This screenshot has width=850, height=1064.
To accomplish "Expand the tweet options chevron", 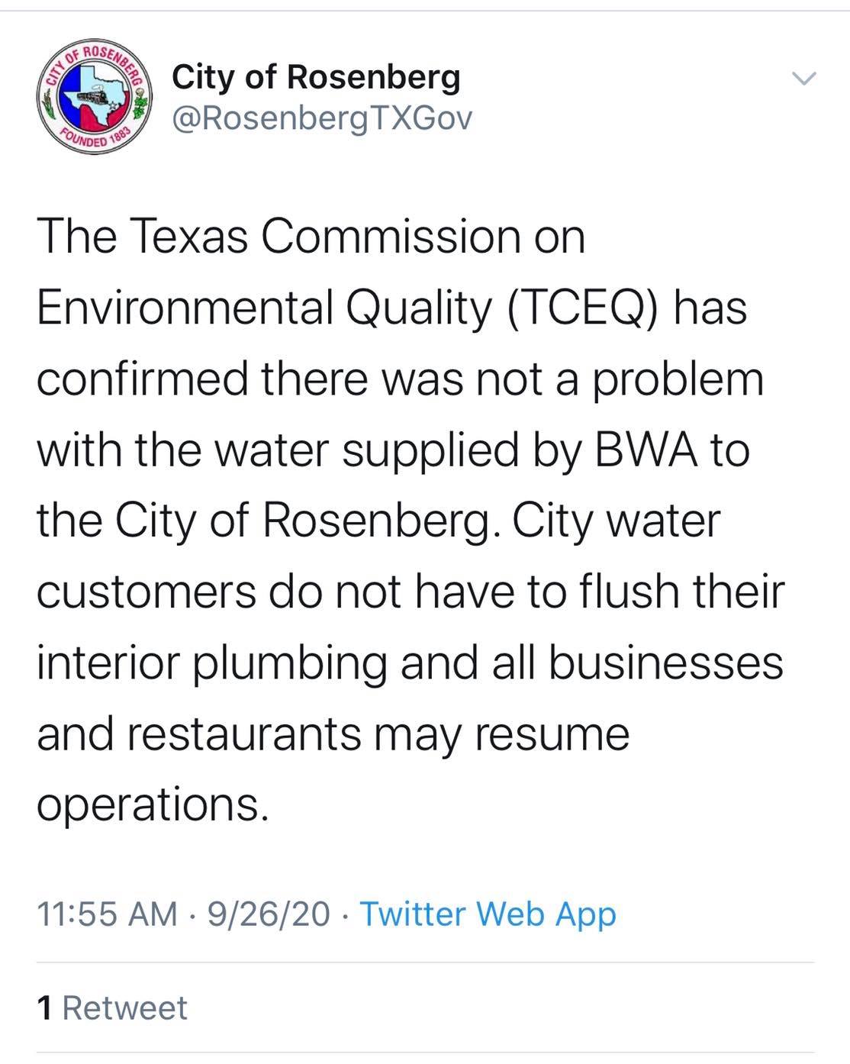I will [803, 79].
